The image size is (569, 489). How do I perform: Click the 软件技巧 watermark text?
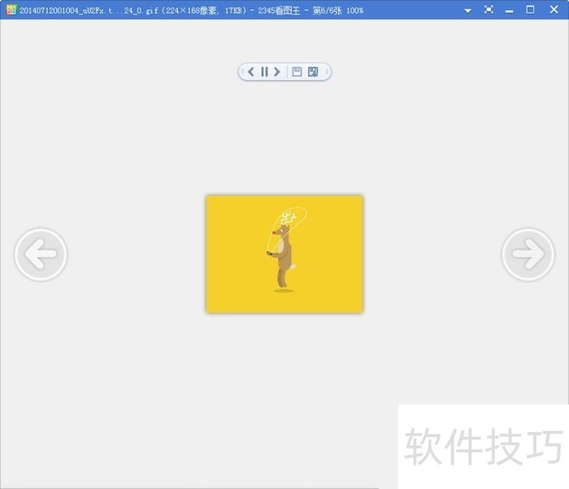pos(484,447)
